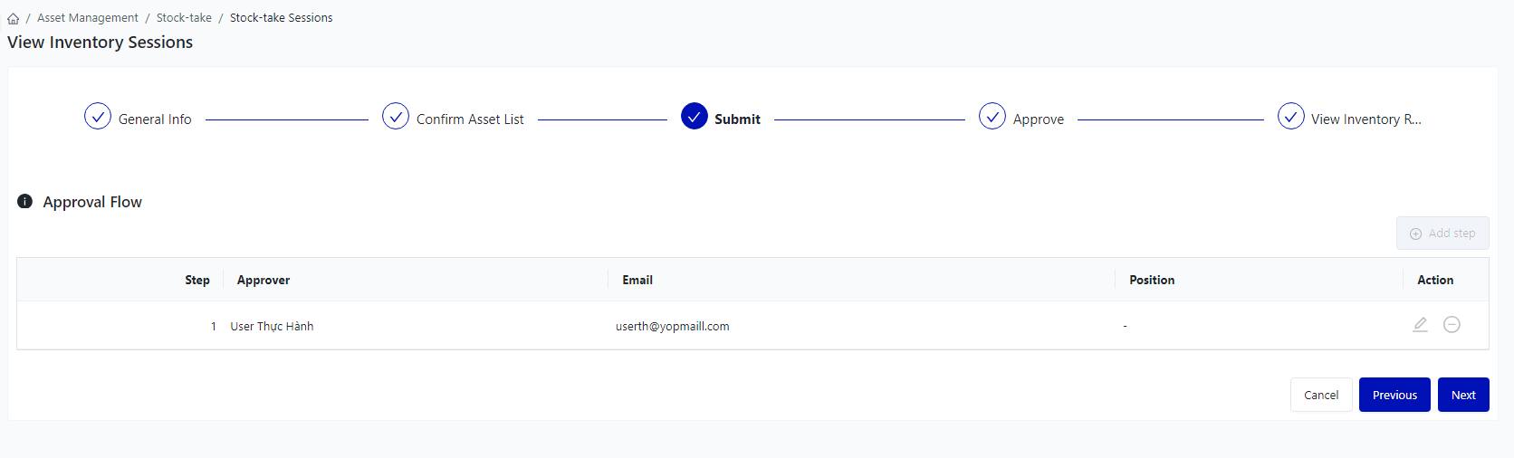Select the Confirm Asset List step label
Screen dimensions: 1514x458
point(470,119)
